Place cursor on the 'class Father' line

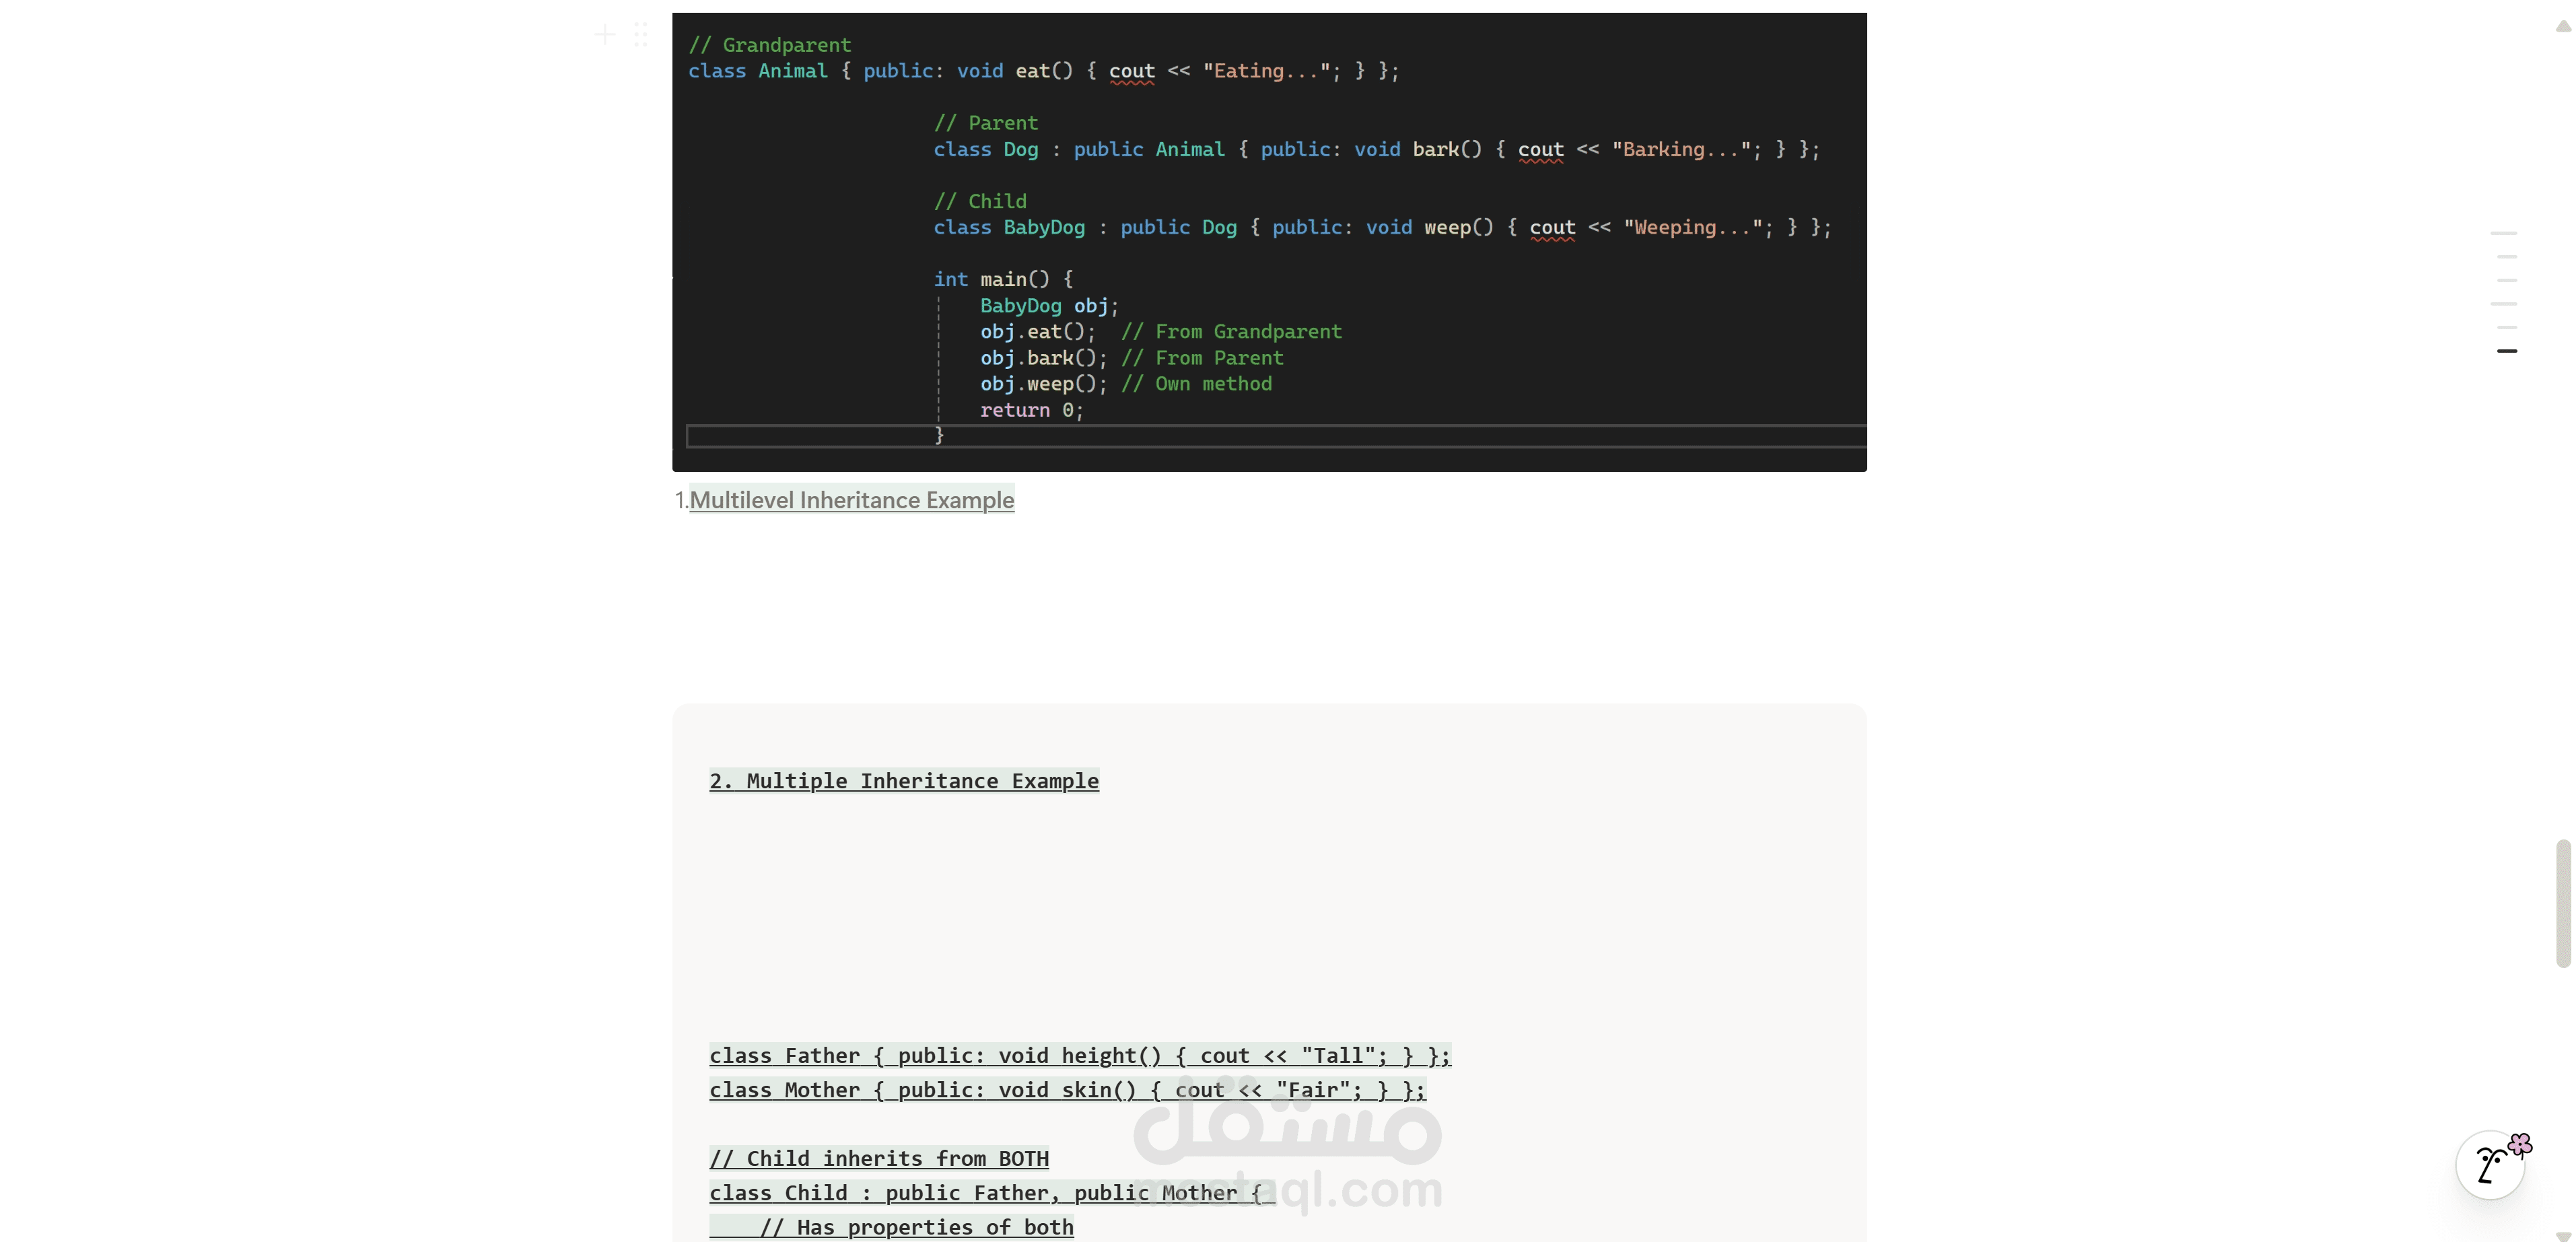pos(1079,1056)
